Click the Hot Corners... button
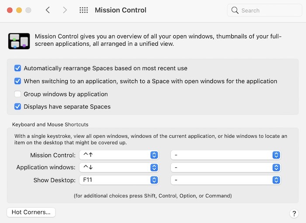This screenshot has height=223, width=306. (x=31, y=212)
